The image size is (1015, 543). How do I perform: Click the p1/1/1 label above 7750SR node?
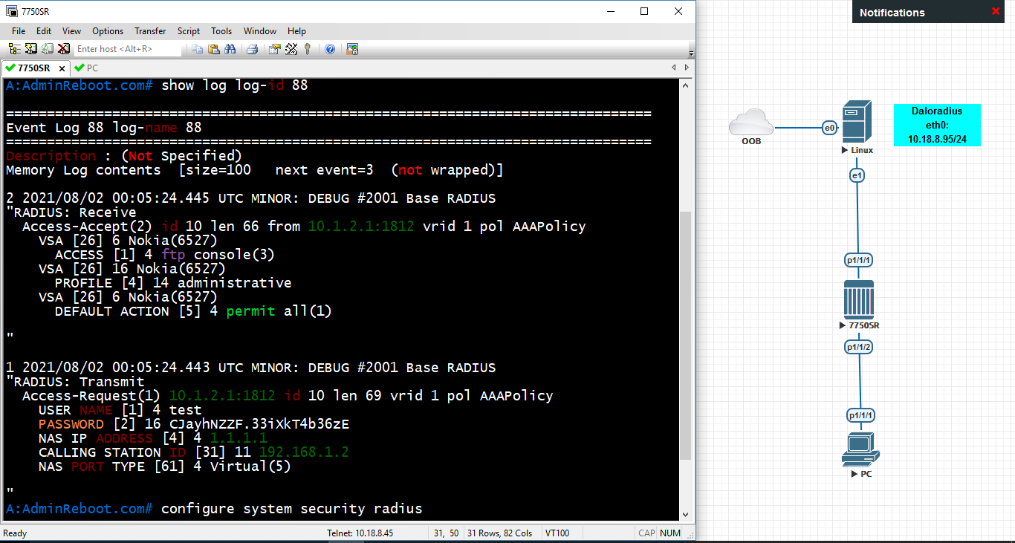click(858, 260)
